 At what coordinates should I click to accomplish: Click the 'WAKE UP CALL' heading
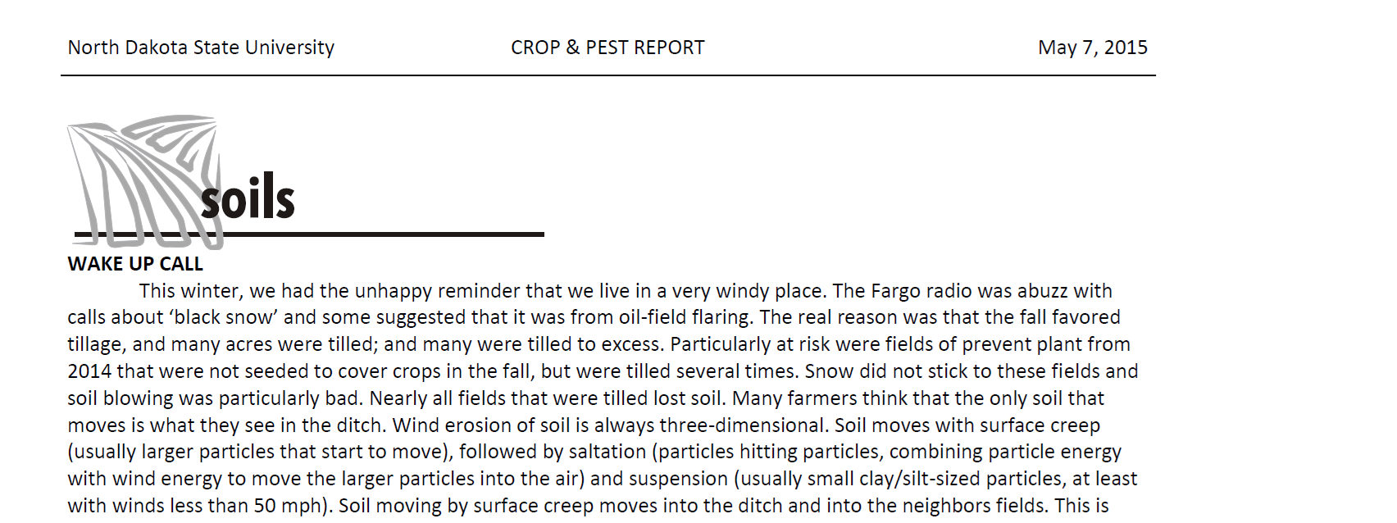coord(135,264)
